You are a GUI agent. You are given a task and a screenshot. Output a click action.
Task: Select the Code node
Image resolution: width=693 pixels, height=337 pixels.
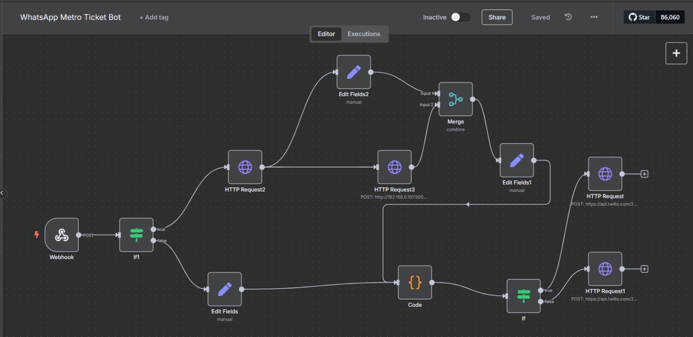coord(415,282)
